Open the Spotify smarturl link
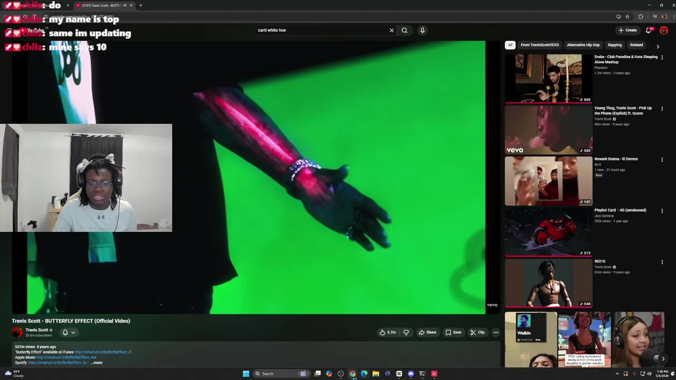The height and width of the screenshot is (380, 676). point(58,363)
